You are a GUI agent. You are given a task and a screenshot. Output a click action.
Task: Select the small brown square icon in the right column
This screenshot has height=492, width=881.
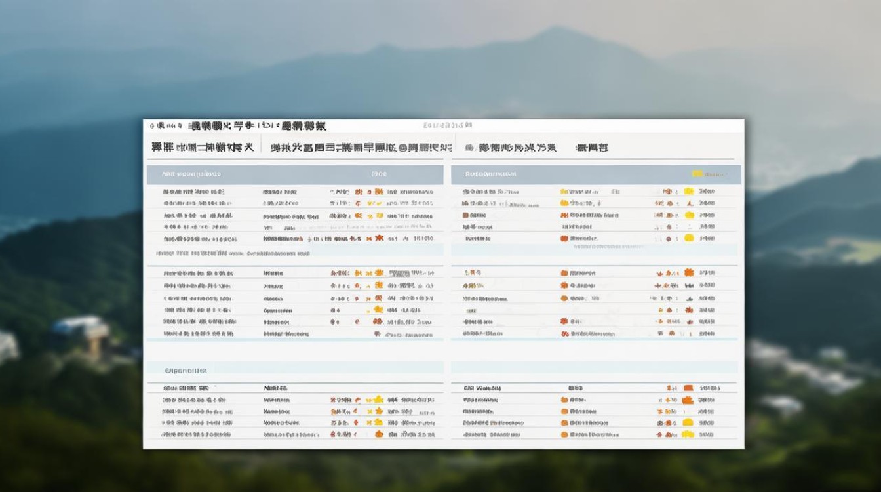[x=467, y=215]
